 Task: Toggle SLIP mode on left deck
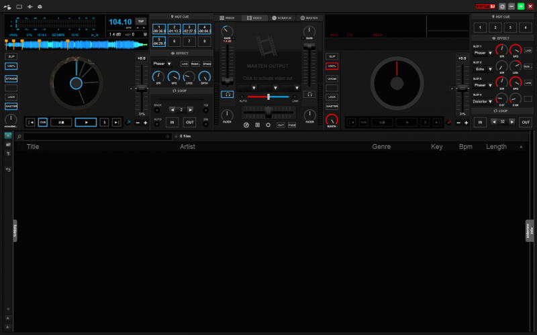pyautogui.click(x=11, y=56)
